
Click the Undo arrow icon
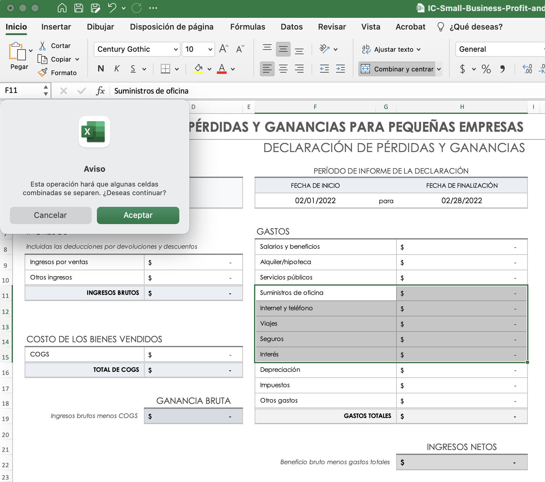click(112, 8)
